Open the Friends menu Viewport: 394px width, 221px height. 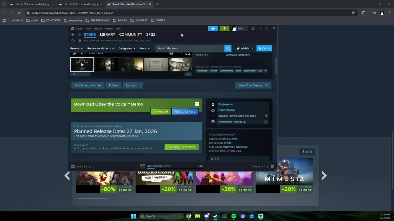click(98, 29)
